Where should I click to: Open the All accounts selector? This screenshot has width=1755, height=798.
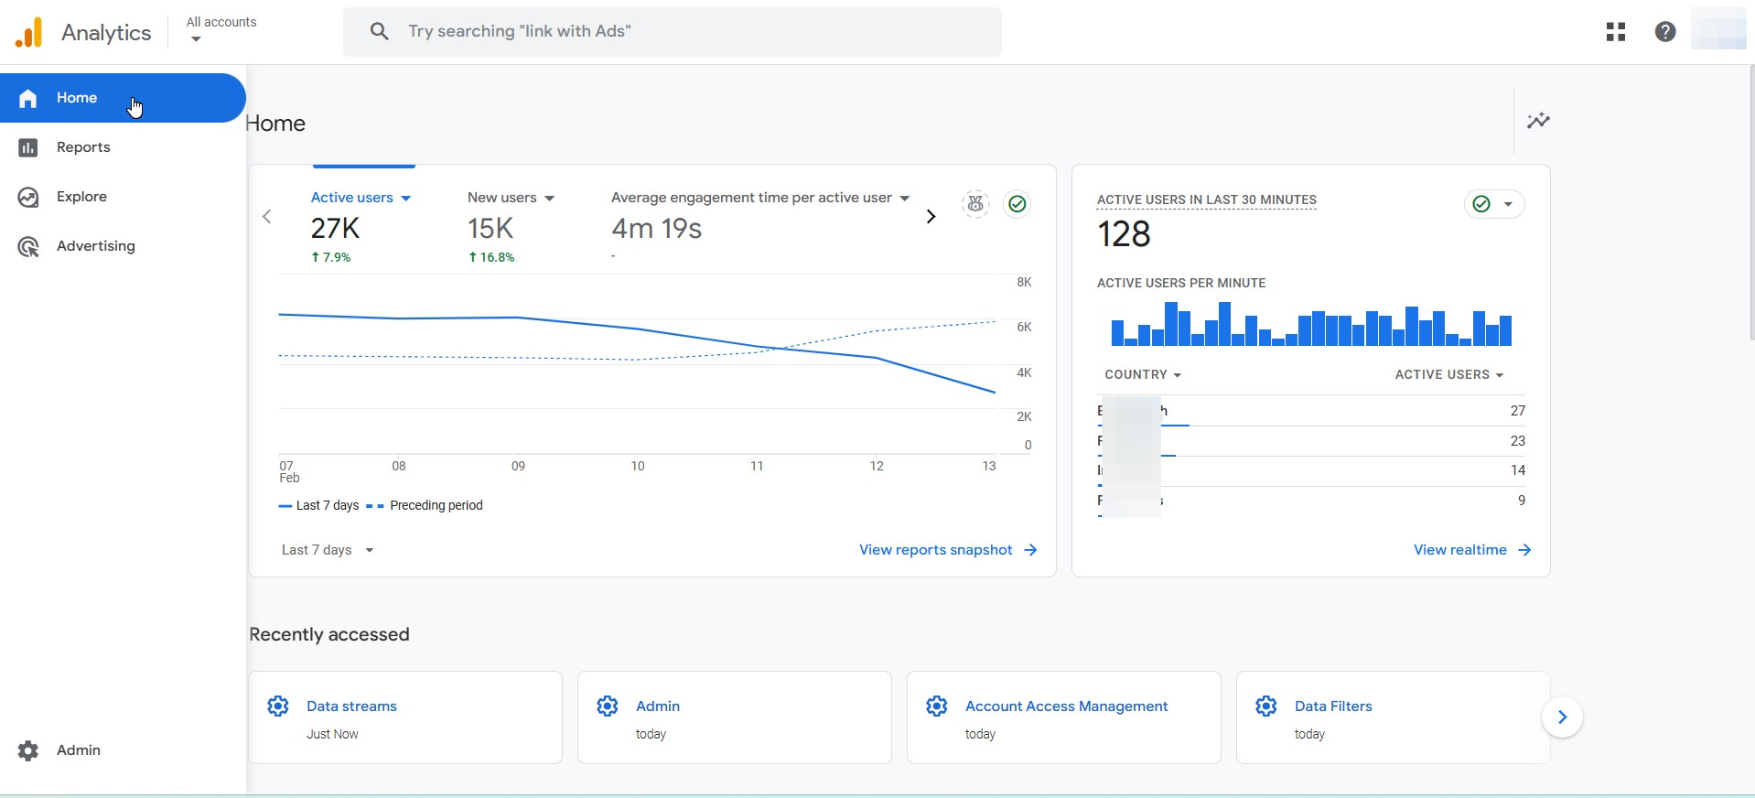click(x=221, y=29)
